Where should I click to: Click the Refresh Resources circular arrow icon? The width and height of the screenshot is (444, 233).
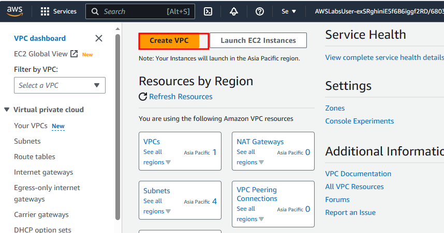[143, 97]
